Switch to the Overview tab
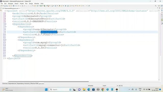This screenshot has height=92, width=163. click(5, 84)
